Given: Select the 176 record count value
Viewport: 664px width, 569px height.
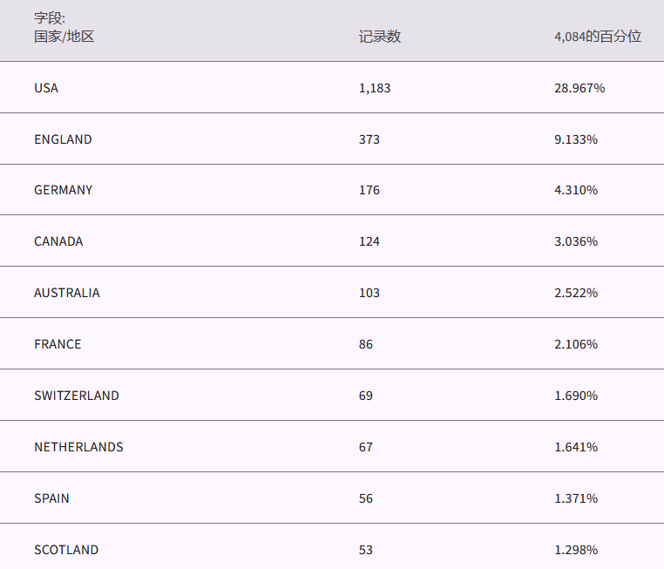Looking at the screenshot, I should click(369, 190).
